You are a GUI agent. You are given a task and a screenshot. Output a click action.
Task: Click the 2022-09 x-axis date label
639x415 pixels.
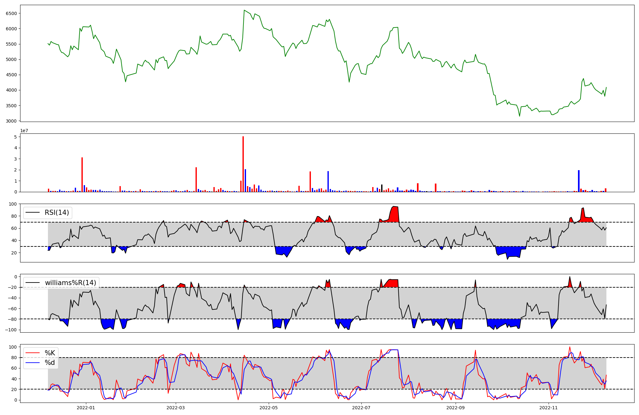pos(455,408)
